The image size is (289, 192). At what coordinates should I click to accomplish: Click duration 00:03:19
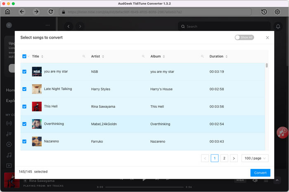(217, 72)
